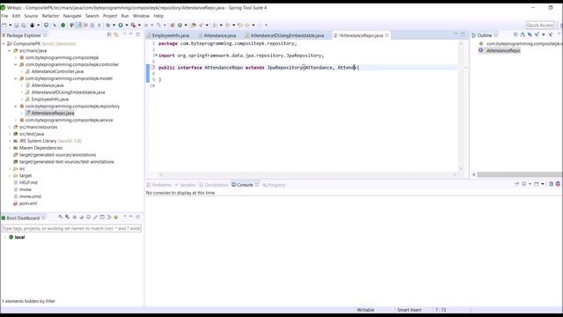Click the Outline horizontal scrollbar

point(519,174)
